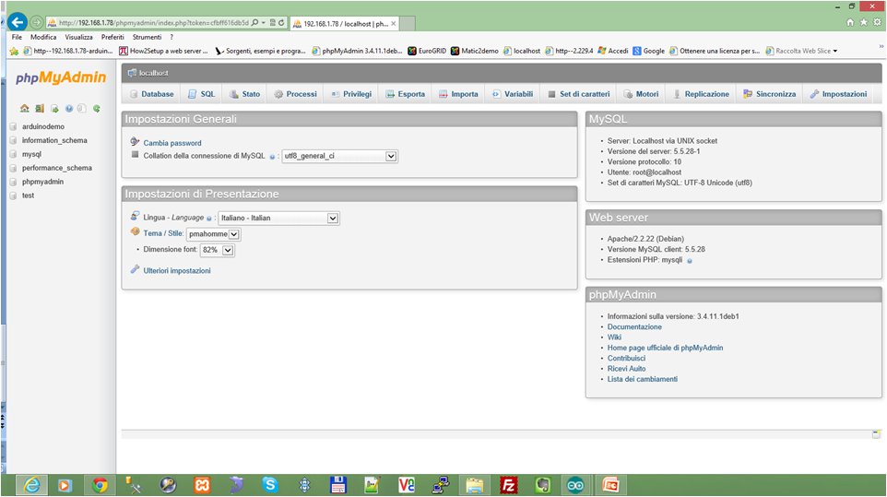Screen dimensions: 887x497
Task: Open the PowerPoint icon in taskbar
Action: pos(610,485)
